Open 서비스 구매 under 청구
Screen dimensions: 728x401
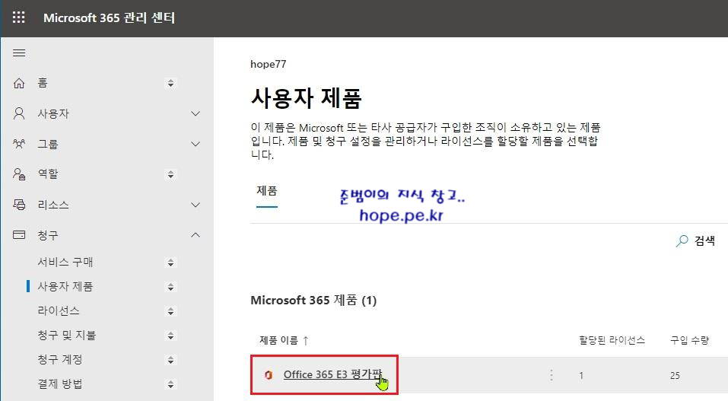click(x=65, y=262)
